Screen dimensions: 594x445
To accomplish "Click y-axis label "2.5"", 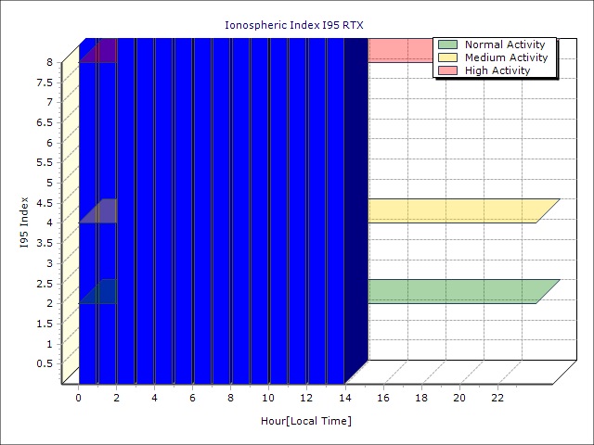I will click(45, 284).
